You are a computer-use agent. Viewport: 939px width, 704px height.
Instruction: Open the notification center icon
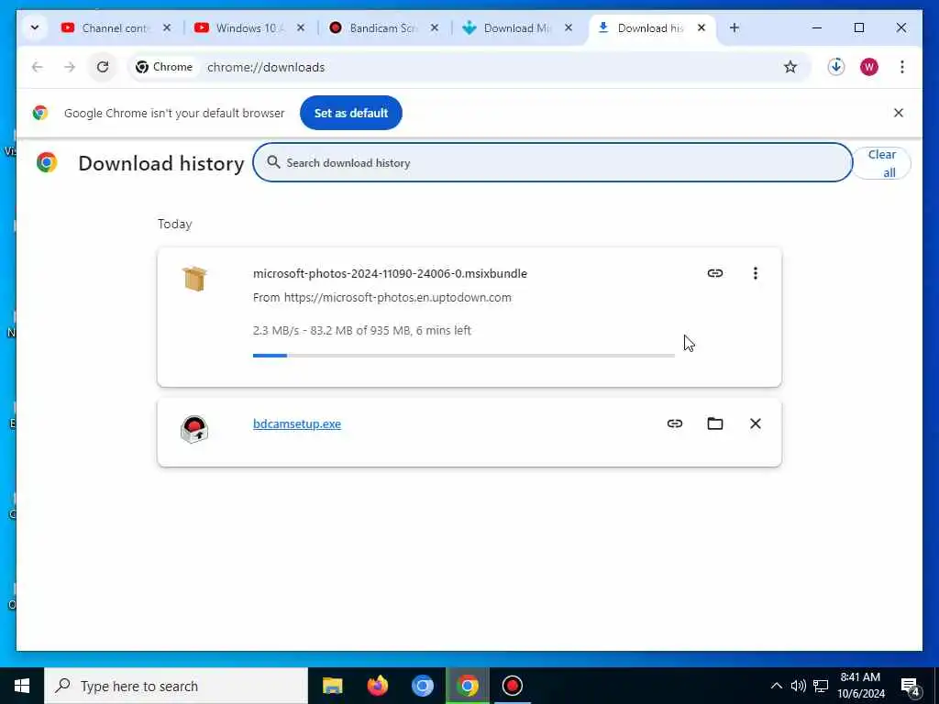coord(911,686)
